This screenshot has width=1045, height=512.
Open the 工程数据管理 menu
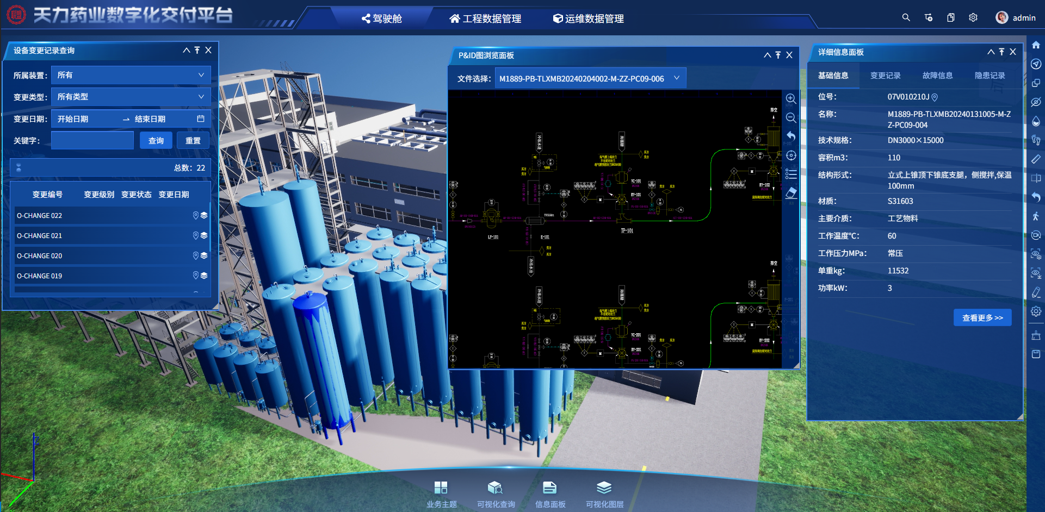tap(485, 18)
